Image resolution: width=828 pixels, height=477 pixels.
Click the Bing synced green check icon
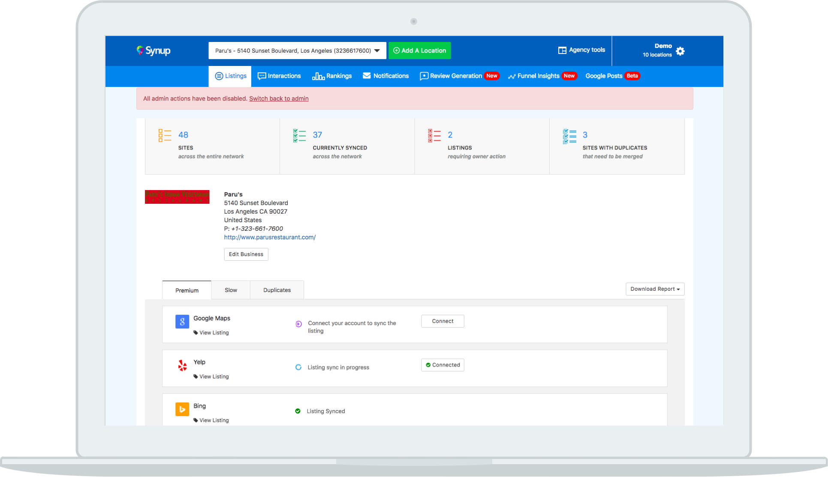click(x=298, y=411)
